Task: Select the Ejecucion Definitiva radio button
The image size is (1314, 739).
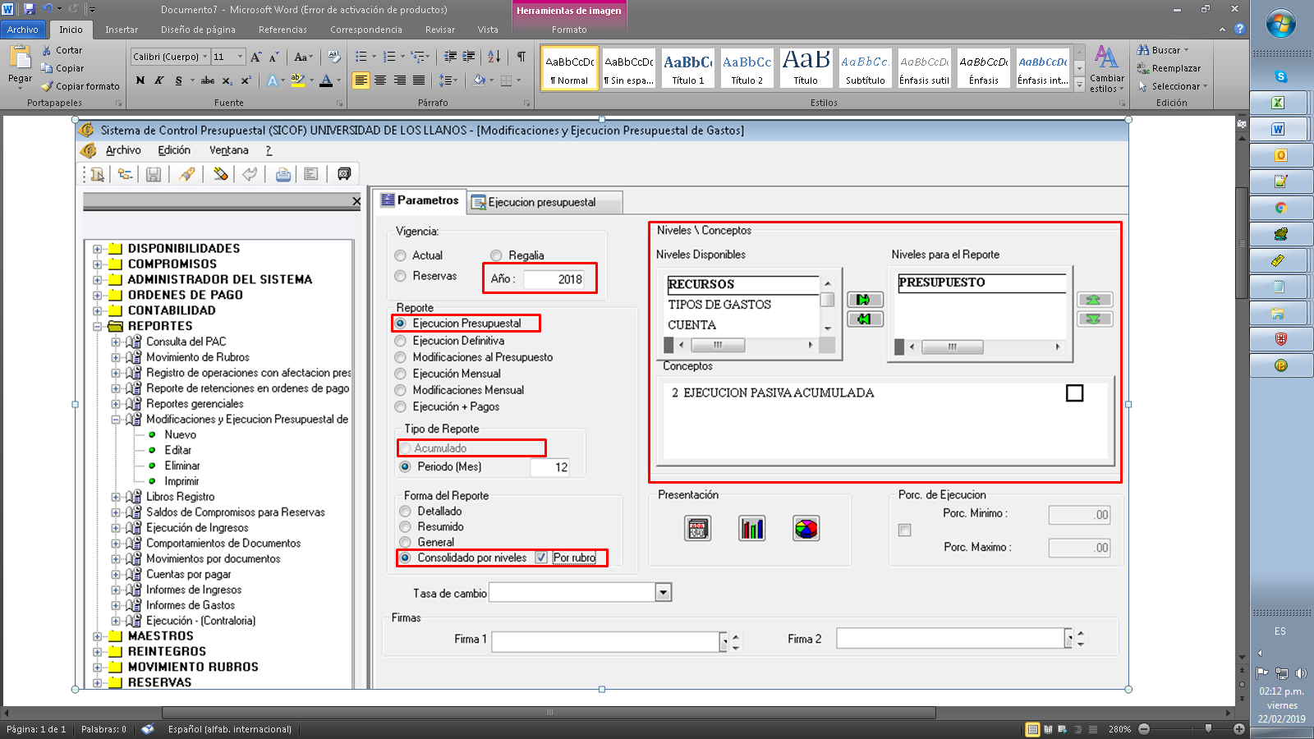Action: point(401,341)
